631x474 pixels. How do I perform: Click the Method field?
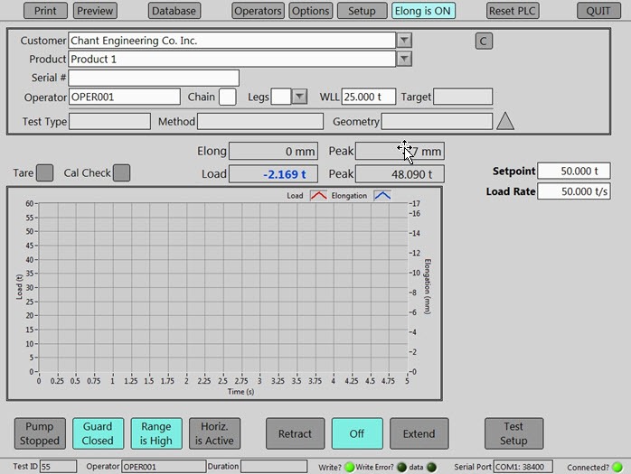(260, 121)
